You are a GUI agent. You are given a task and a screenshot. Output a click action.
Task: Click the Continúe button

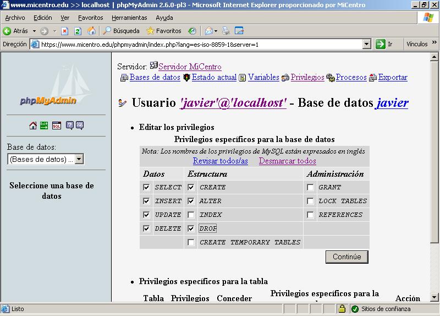click(347, 257)
